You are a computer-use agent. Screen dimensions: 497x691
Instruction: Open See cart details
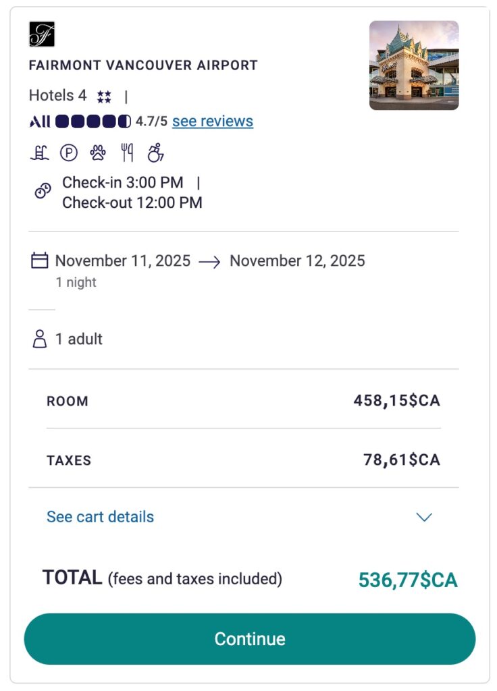pos(99,517)
